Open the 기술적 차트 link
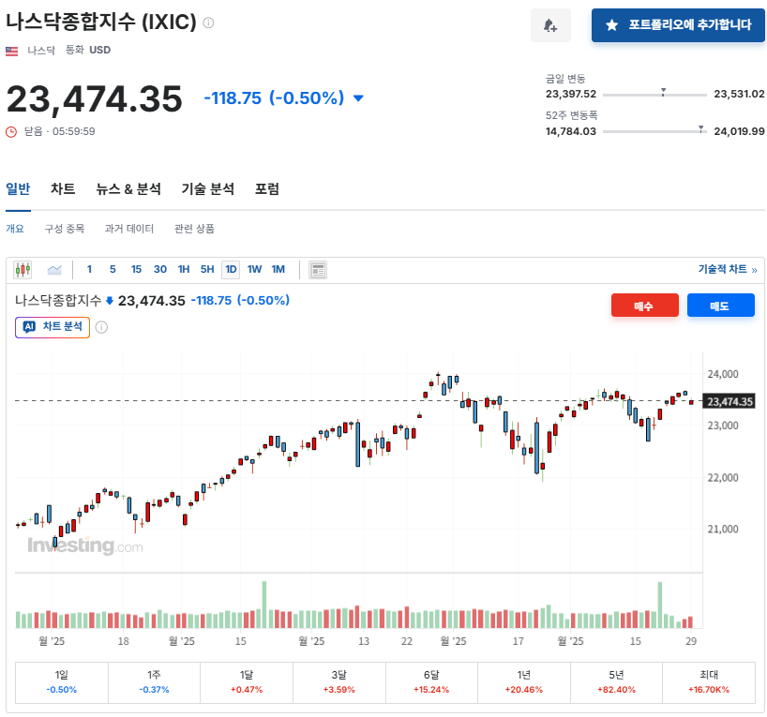Viewport: 767px width, 717px height. click(728, 270)
